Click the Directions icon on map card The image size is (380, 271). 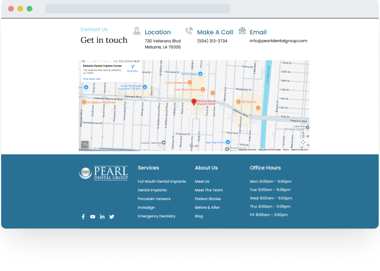(132, 67)
